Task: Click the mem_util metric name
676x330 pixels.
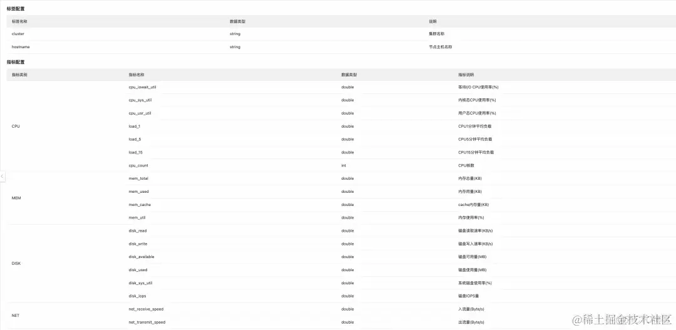Action: pos(137,217)
